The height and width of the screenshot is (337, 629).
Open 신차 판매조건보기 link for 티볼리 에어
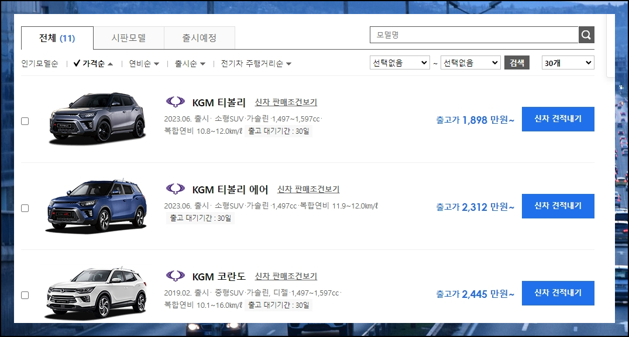pyautogui.click(x=308, y=189)
